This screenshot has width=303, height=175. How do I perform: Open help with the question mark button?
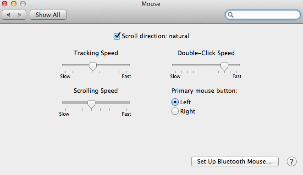[x=292, y=161]
